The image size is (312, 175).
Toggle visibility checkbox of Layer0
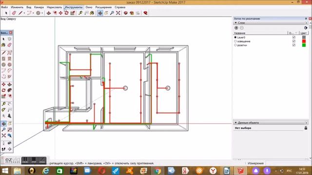pos(294,37)
